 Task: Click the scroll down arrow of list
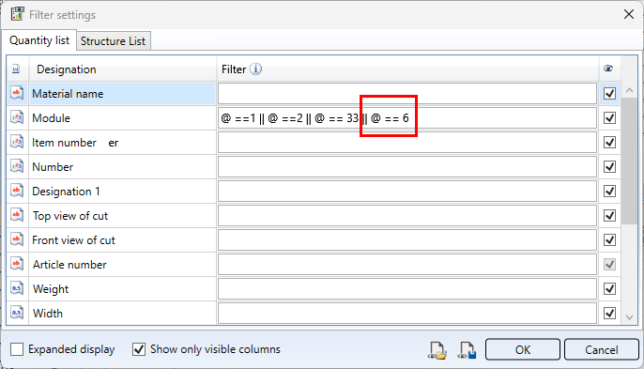coord(629,317)
